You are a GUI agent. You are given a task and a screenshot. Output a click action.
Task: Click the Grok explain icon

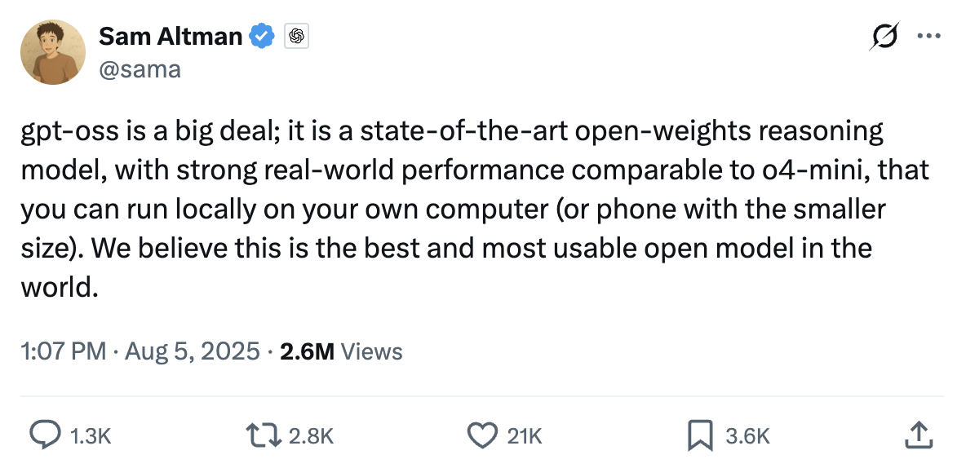[885, 37]
